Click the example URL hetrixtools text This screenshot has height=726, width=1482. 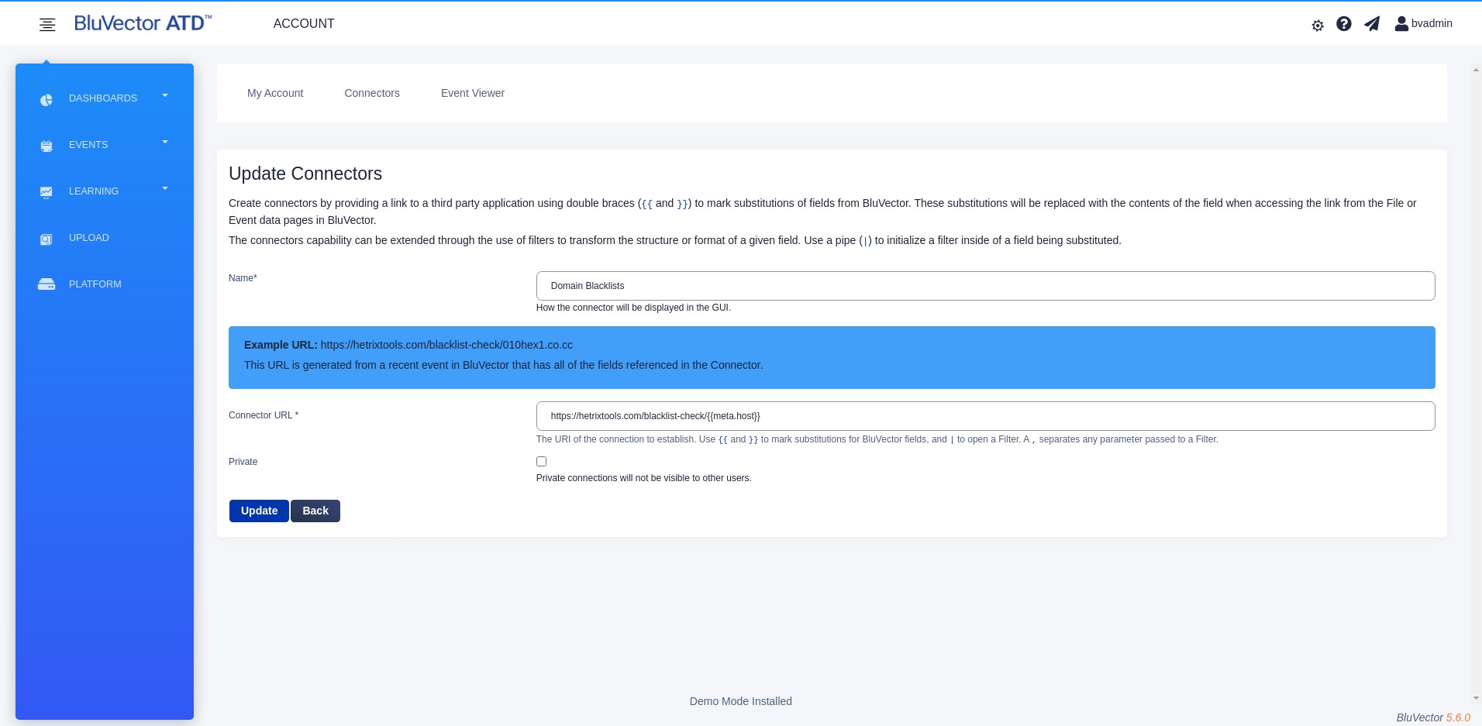[x=446, y=345]
